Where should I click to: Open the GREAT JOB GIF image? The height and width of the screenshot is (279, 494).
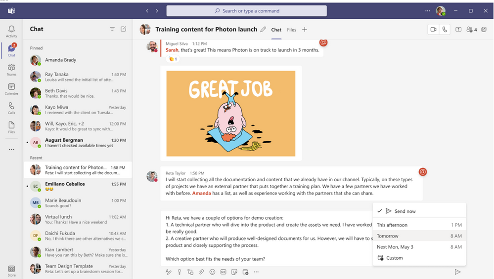tap(231, 114)
